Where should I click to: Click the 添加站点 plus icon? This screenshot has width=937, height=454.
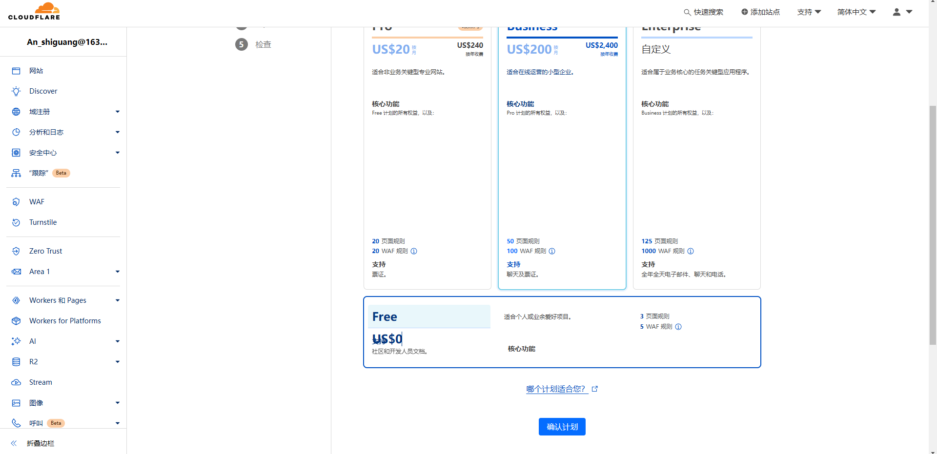click(x=744, y=12)
